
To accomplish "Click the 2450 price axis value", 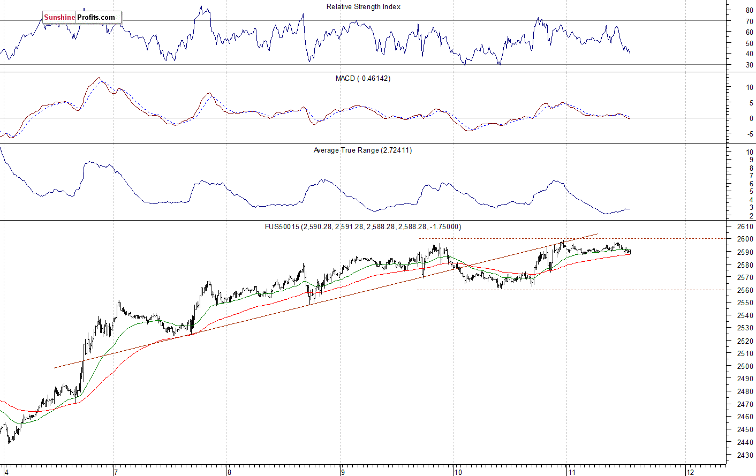I will (x=745, y=429).
